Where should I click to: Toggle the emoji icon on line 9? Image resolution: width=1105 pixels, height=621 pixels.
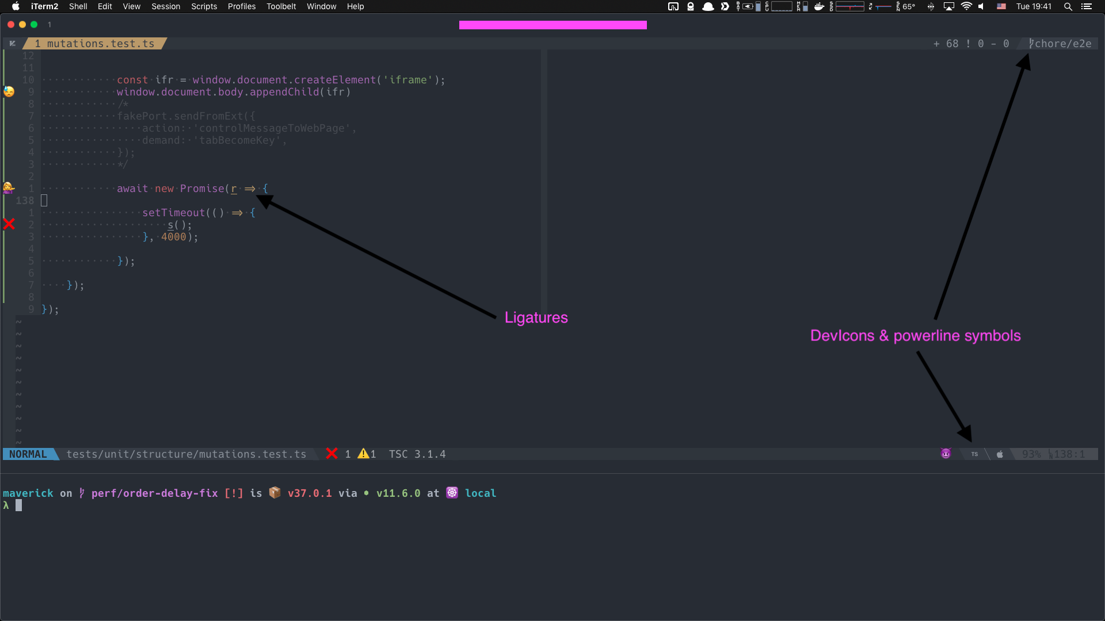(x=9, y=92)
